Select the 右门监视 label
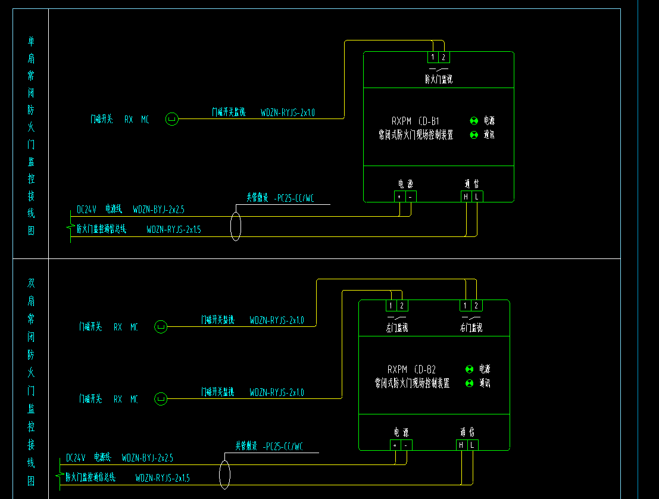The image size is (659, 499). point(471,328)
